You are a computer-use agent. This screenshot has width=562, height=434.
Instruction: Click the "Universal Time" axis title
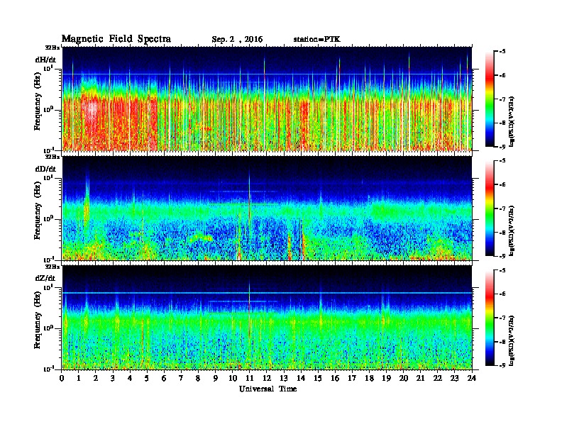tap(268, 389)
